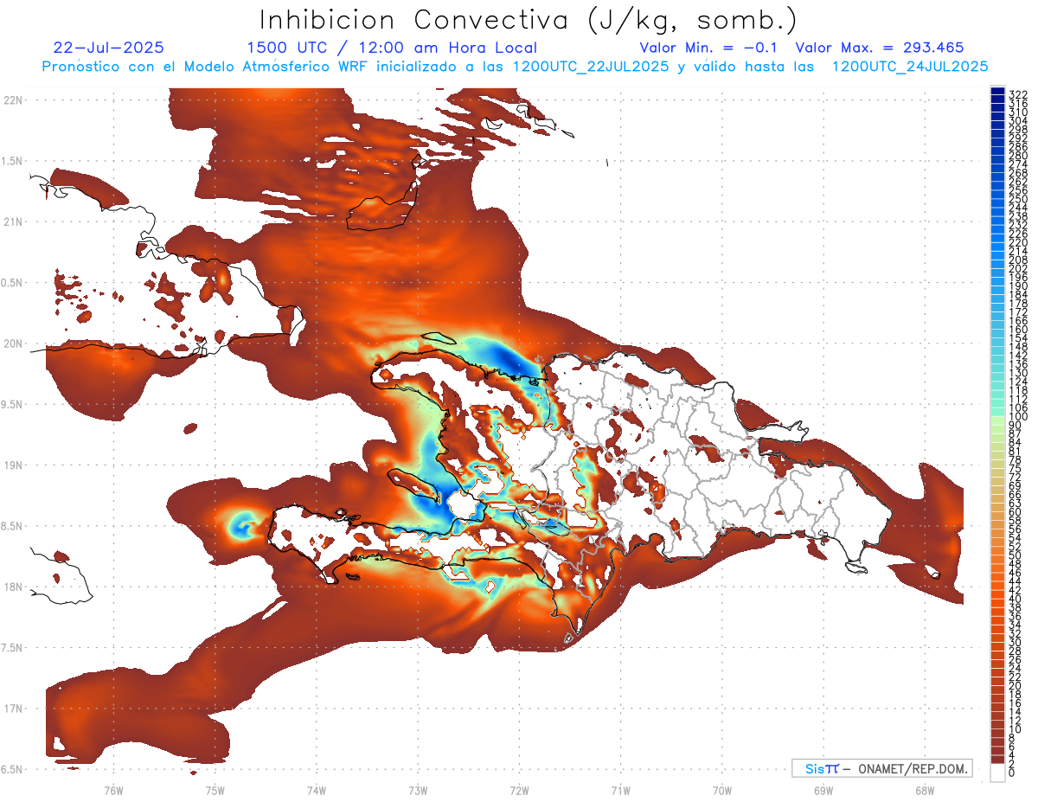Viewport: 1038px width, 802px height.
Task: Click the "322" value on the color scale
Action: tap(1018, 93)
